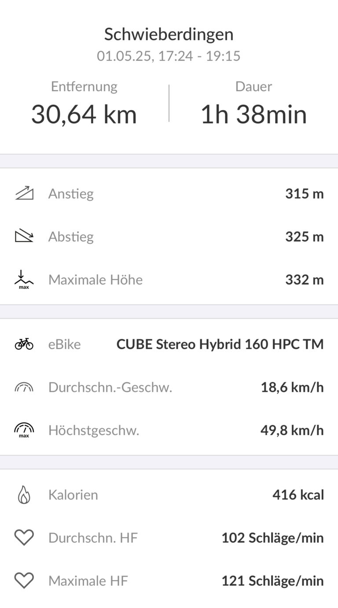The image size is (338, 608).
Task: Tap the calories flame icon
Action: click(24, 495)
